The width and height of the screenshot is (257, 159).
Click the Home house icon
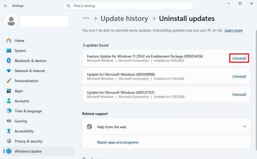pyautogui.click(x=9, y=40)
